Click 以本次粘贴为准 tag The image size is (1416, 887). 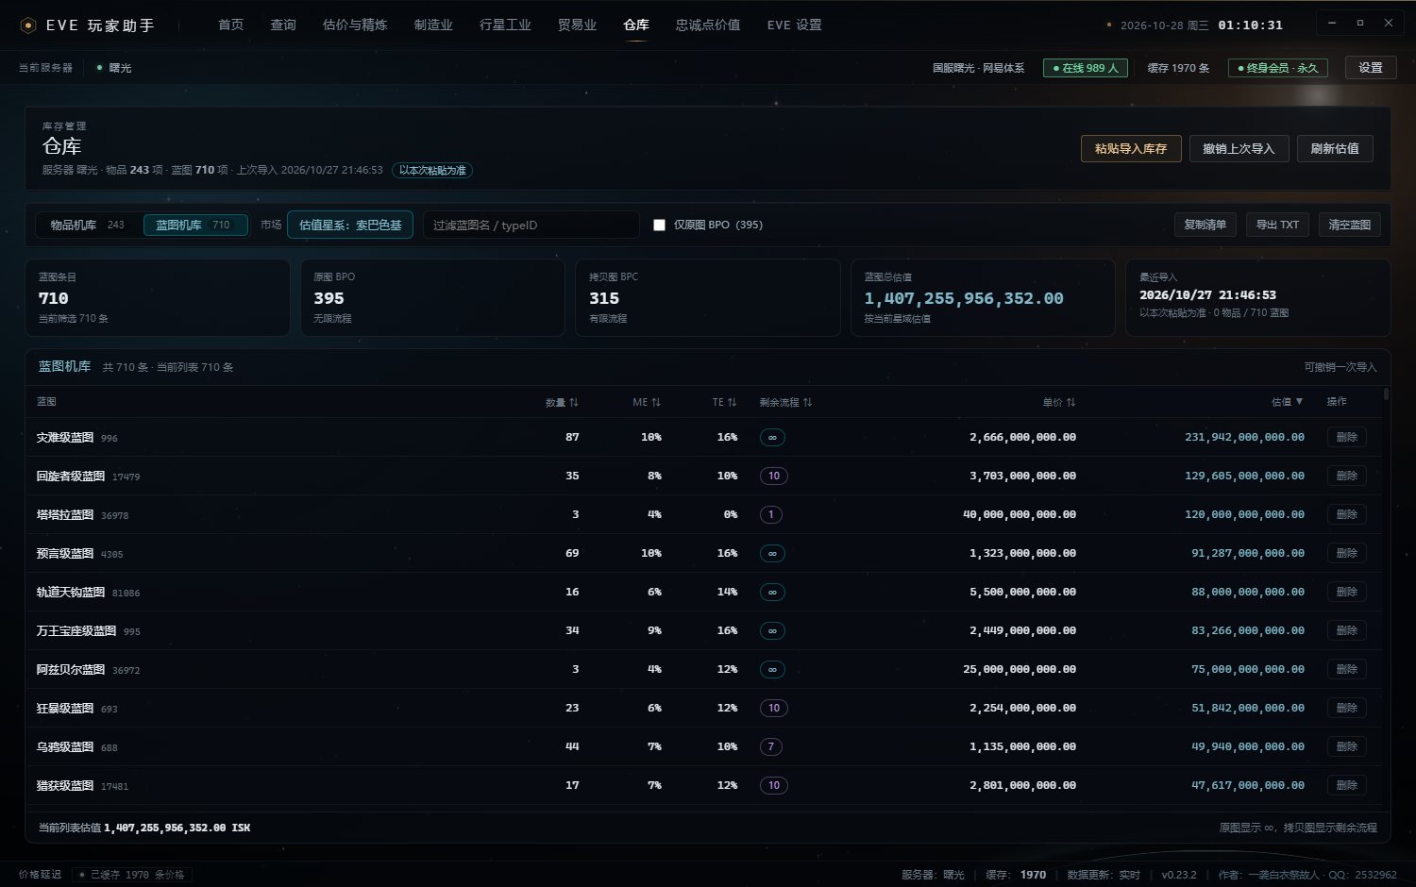point(432,171)
